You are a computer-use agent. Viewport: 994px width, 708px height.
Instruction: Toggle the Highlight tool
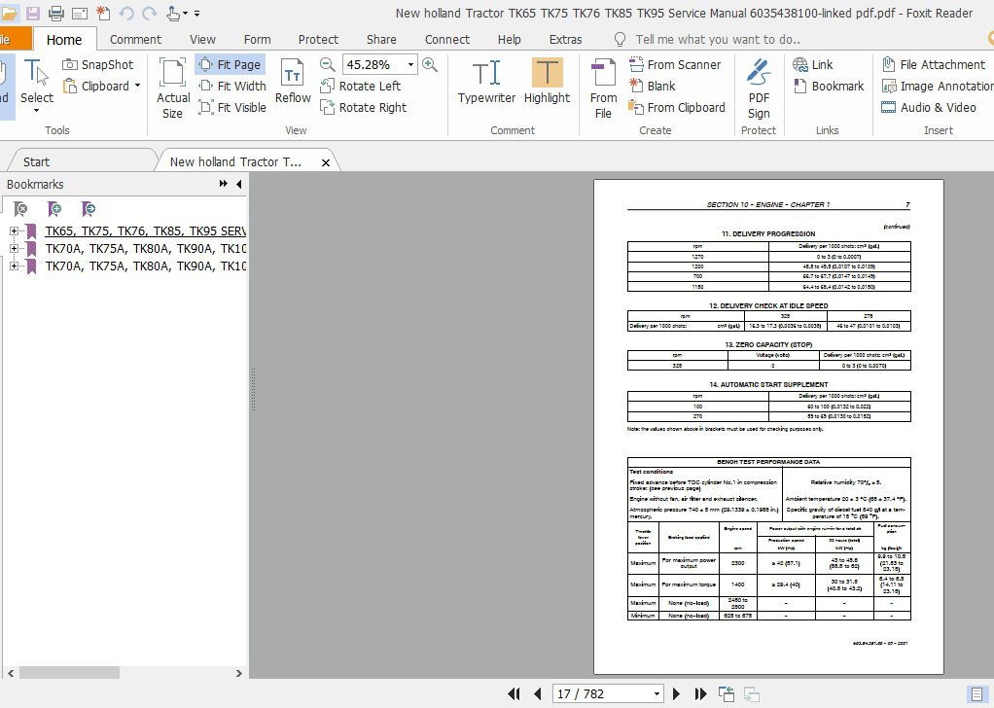[547, 81]
